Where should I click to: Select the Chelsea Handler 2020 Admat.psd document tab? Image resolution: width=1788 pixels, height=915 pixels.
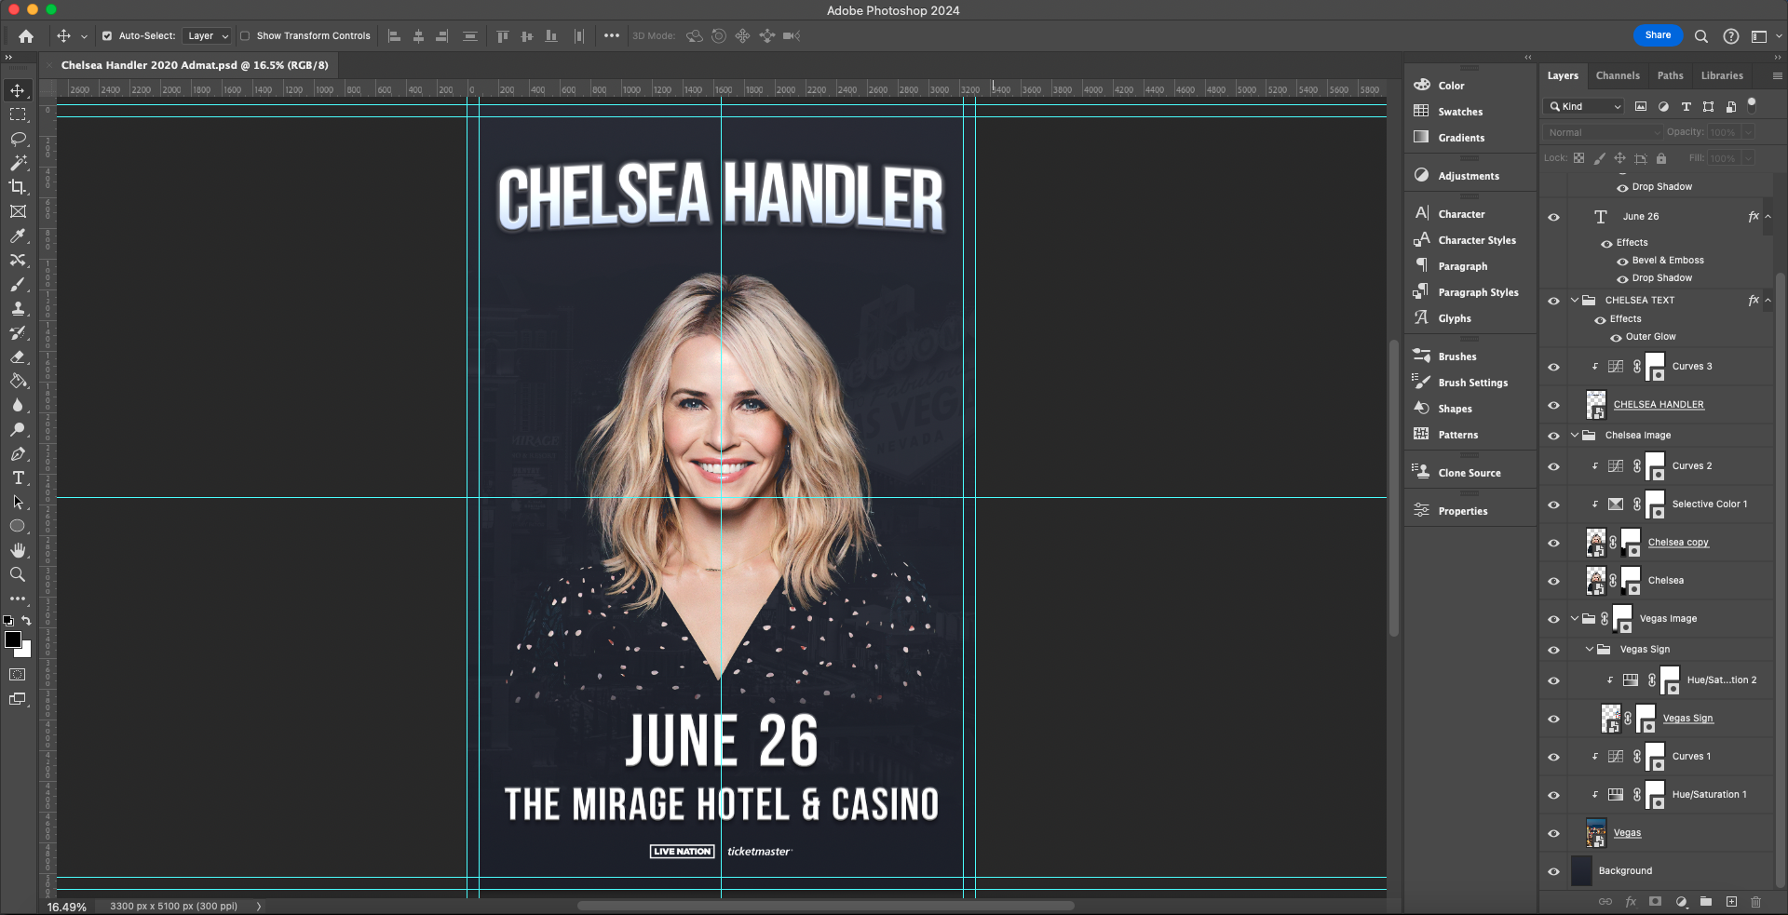point(195,65)
